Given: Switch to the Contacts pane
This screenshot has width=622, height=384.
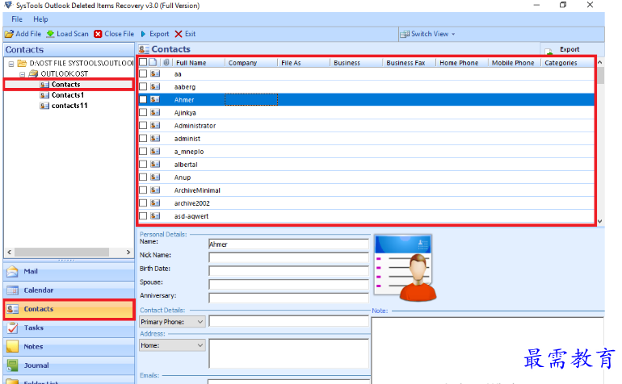Looking at the screenshot, I should coord(69,309).
